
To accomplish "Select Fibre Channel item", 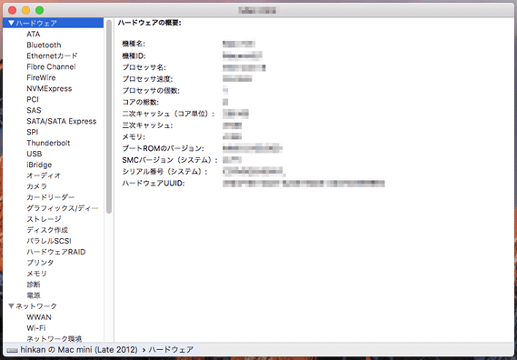I will pos(51,66).
